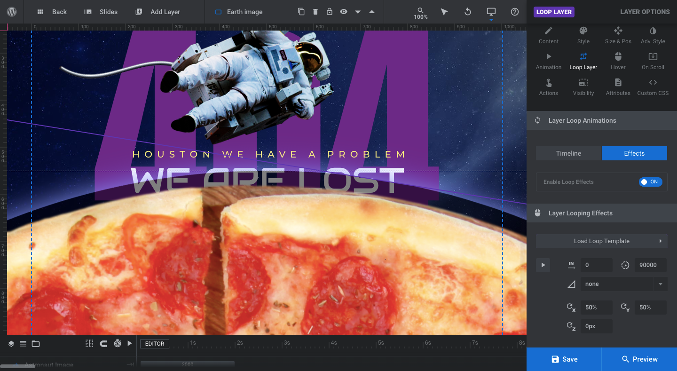Collapse the Layer Loop Animations section
677x371 pixels.
602,120
